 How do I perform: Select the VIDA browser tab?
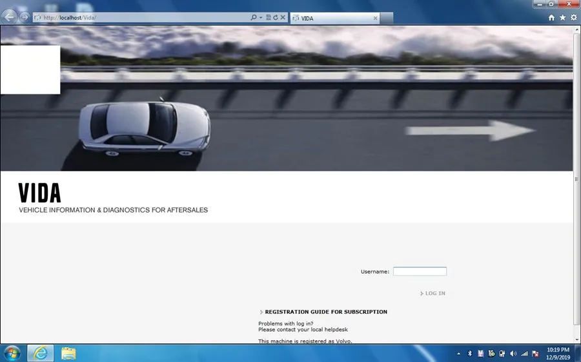[335, 18]
